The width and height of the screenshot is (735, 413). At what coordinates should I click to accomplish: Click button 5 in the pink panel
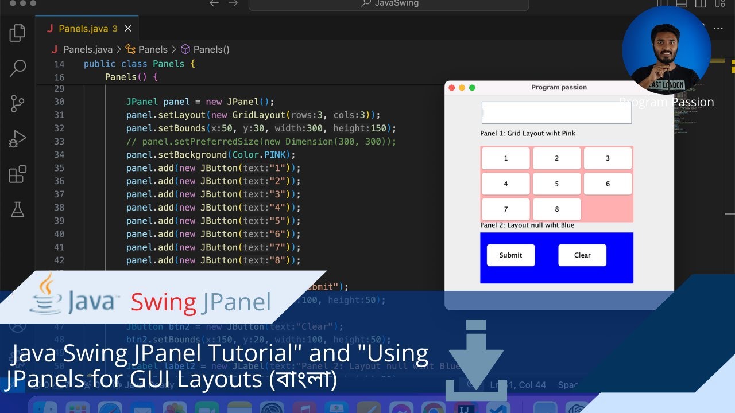[556, 184]
